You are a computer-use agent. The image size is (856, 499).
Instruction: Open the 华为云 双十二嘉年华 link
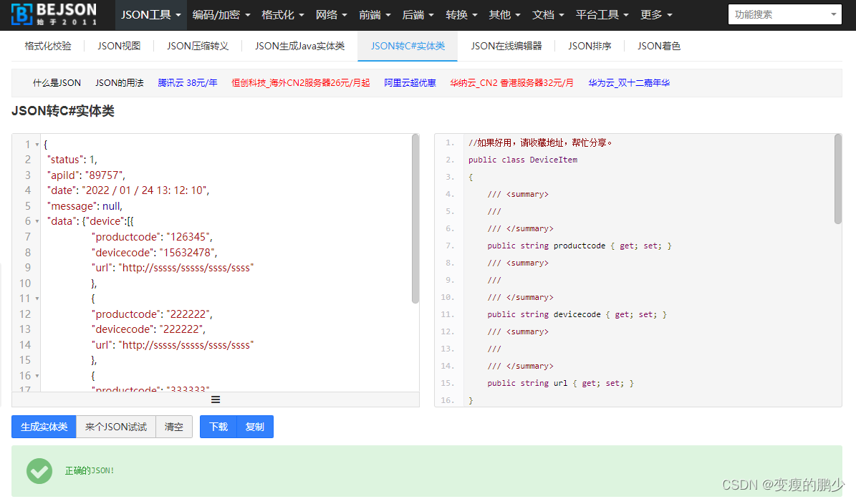629,83
